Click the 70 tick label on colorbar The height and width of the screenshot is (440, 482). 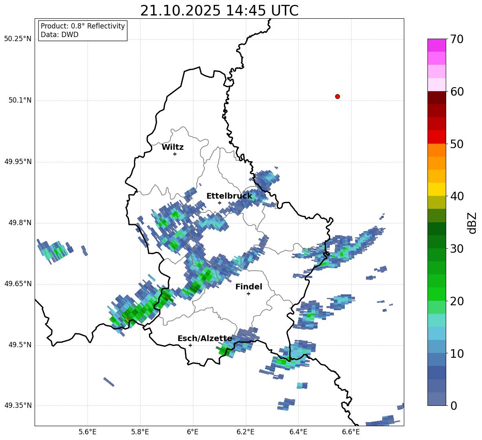click(457, 39)
